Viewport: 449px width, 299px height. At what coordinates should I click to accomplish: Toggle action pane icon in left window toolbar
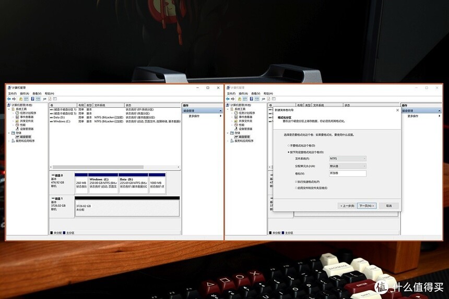38,99
